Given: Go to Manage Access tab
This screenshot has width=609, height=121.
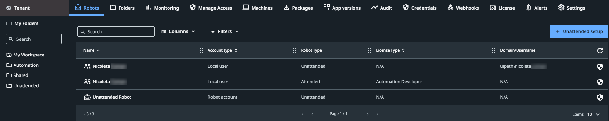Looking at the screenshot, I should click(211, 8).
